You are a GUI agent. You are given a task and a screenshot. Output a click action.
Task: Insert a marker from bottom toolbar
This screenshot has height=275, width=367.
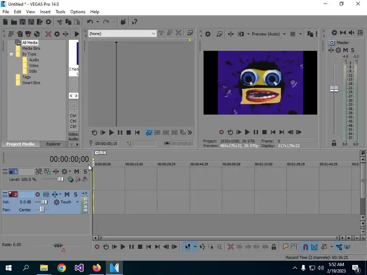pos(285,247)
